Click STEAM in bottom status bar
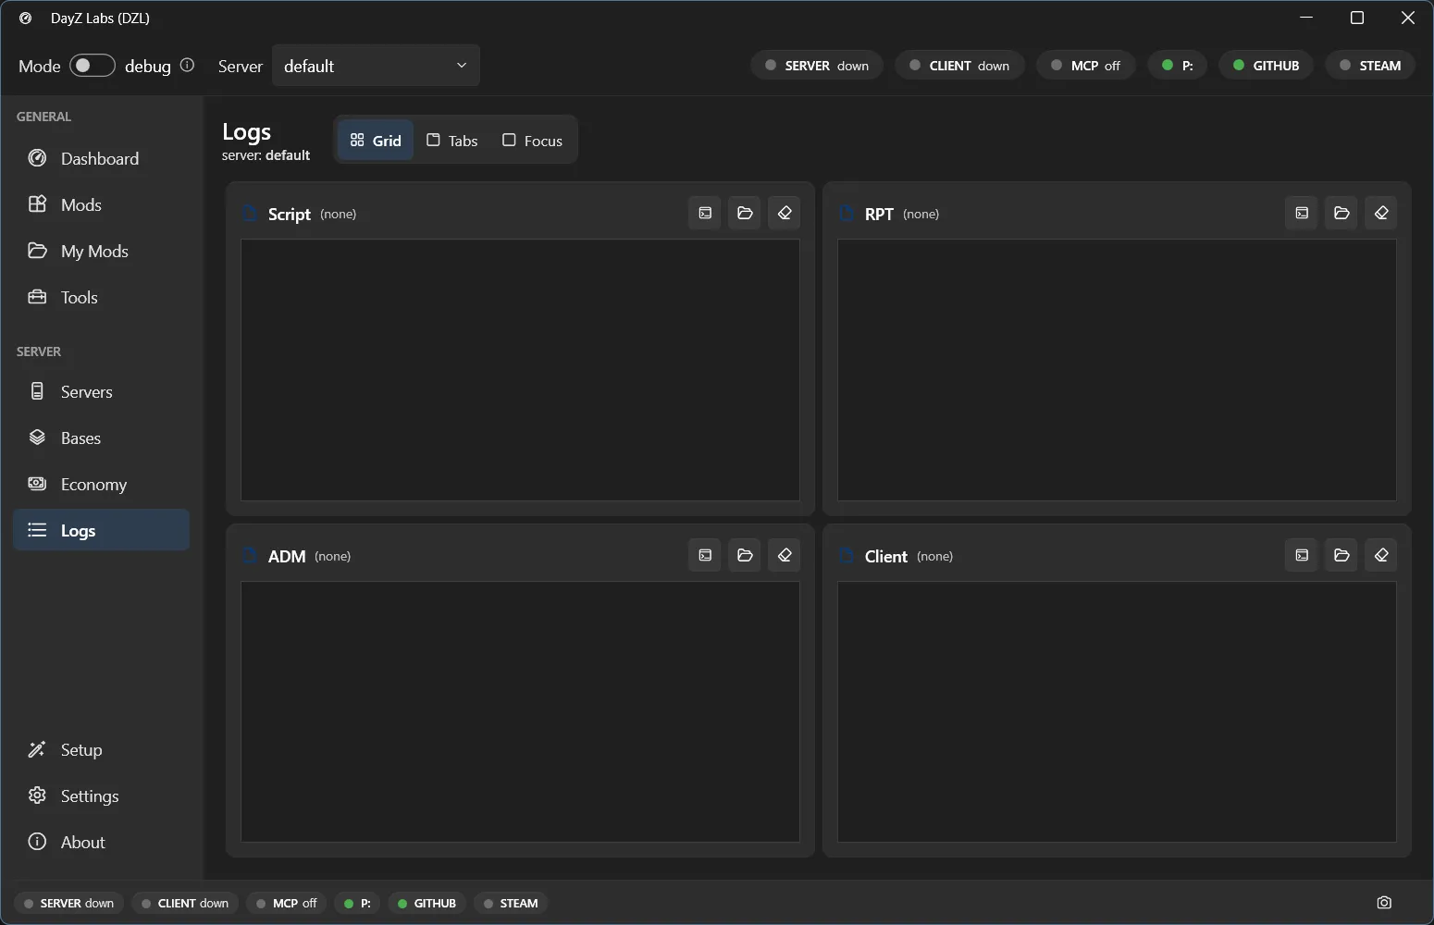The height and width of the screenshot is (925, 1434). click(511, 903)
